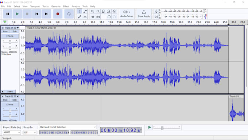Select the Multi-tool asterisk icon

pyautogui.click(x=85, y=17)
